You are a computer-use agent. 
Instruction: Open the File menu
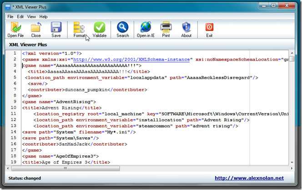coord(10,17)
